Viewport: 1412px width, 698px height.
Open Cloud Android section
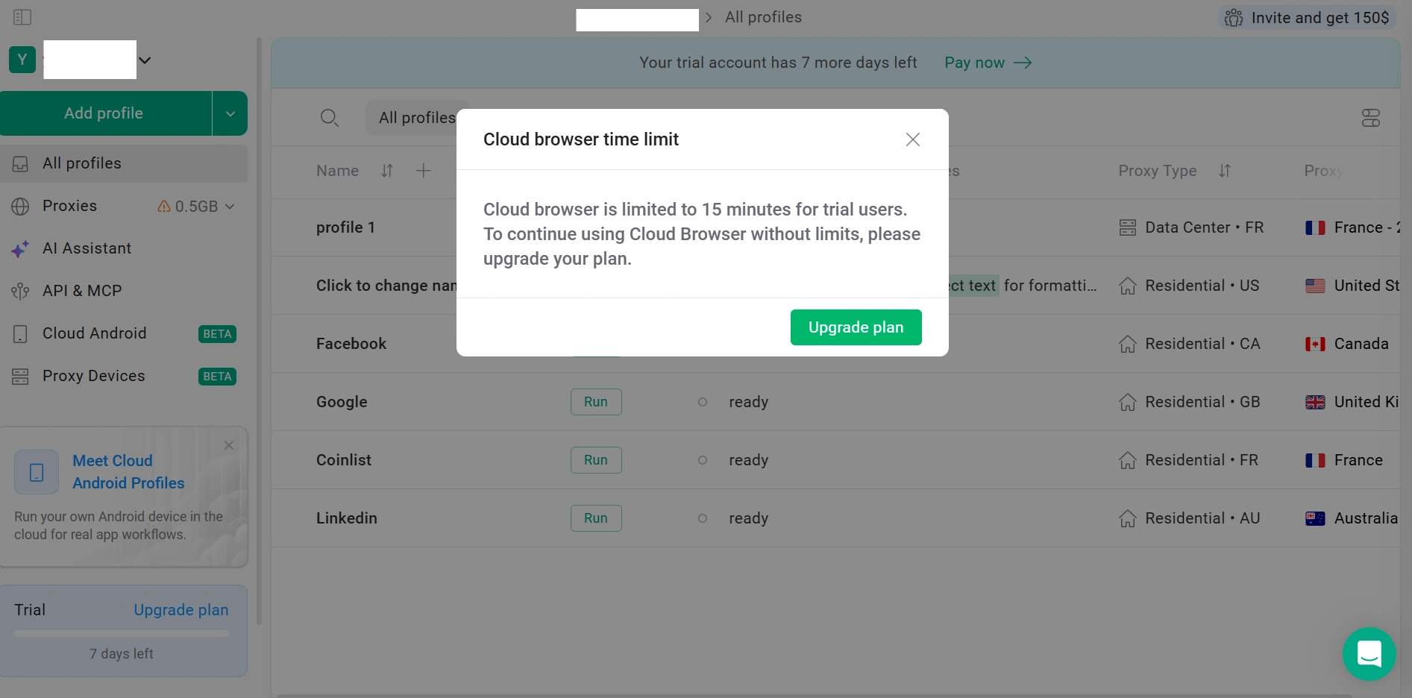94,333
